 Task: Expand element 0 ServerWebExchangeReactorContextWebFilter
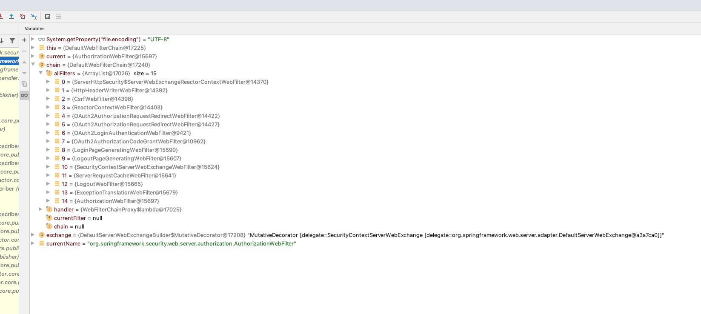[48, 81]
